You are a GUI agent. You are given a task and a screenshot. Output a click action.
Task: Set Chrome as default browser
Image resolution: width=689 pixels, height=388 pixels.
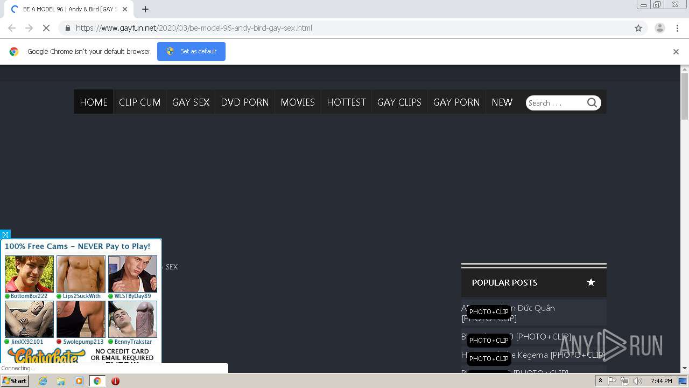pyautogui.click(x=191, y=51)
